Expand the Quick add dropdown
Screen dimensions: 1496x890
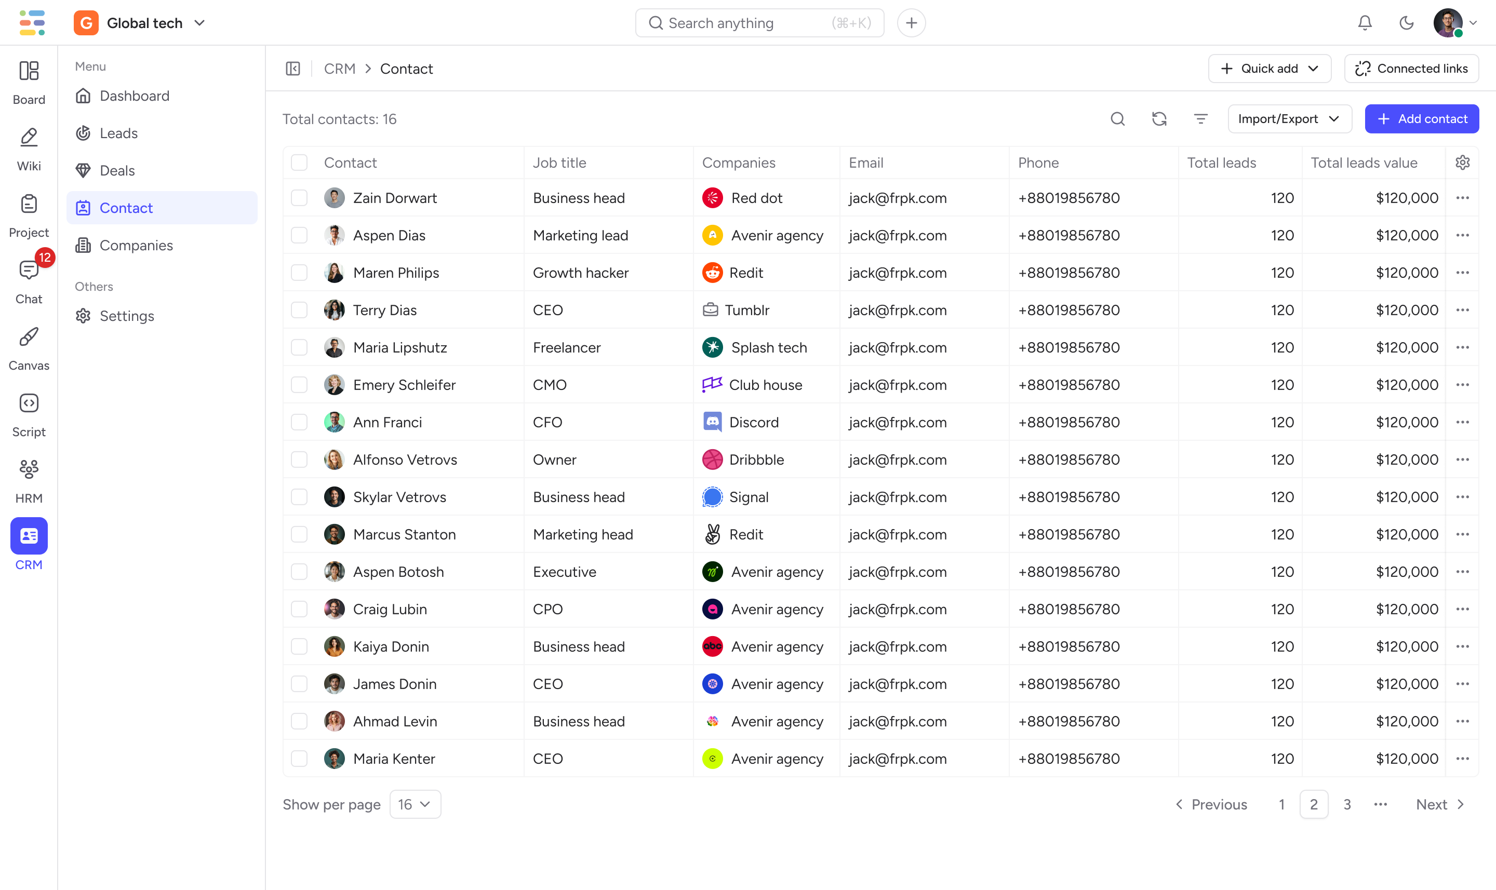(x=1269, y=69)
